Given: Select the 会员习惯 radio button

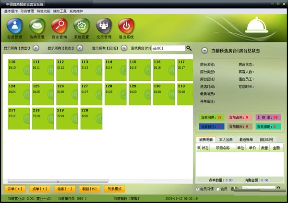Looking at the screenshot, I should (x=198, y=189).
